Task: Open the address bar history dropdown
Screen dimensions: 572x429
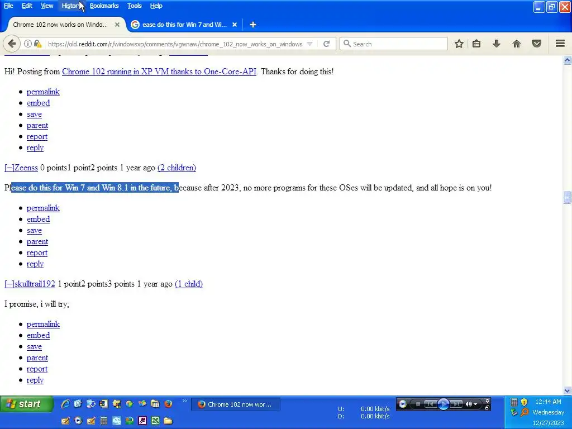Action: pyautogui.click(x=309, y=44)
